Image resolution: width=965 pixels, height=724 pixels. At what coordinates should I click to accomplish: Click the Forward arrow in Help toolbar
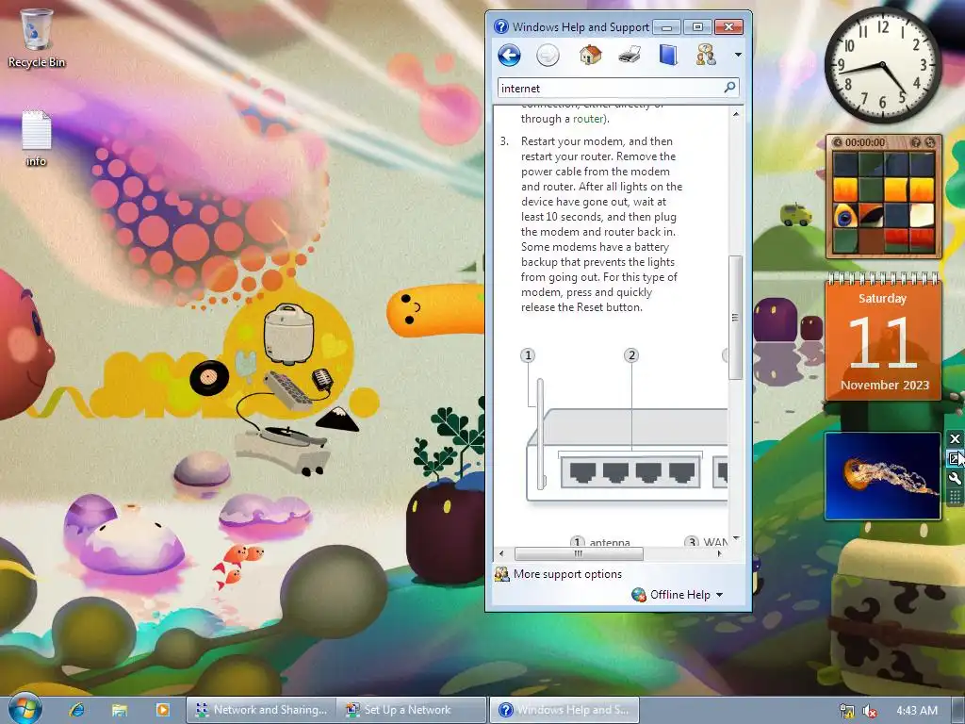[548, 56]
